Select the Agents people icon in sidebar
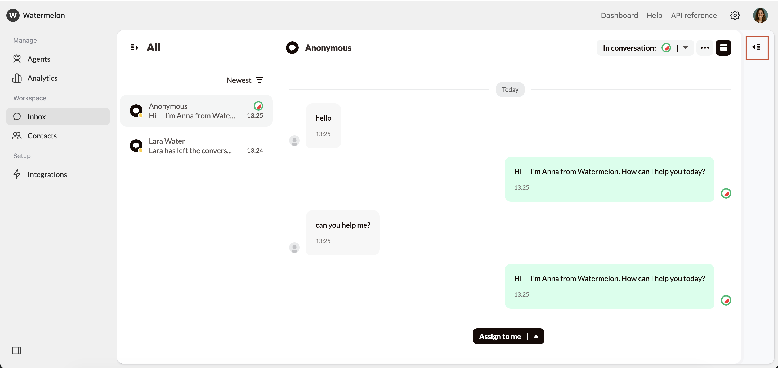 click(x=17, y=59)
